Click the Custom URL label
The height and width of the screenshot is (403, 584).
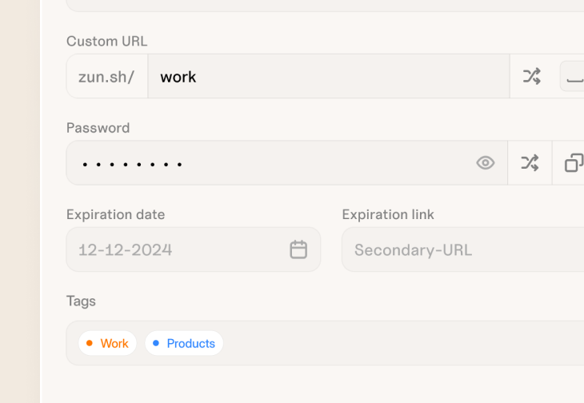106,42
